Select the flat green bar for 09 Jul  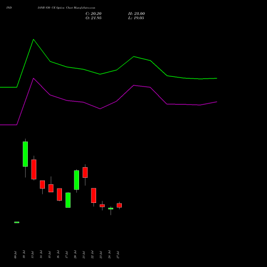17,222
